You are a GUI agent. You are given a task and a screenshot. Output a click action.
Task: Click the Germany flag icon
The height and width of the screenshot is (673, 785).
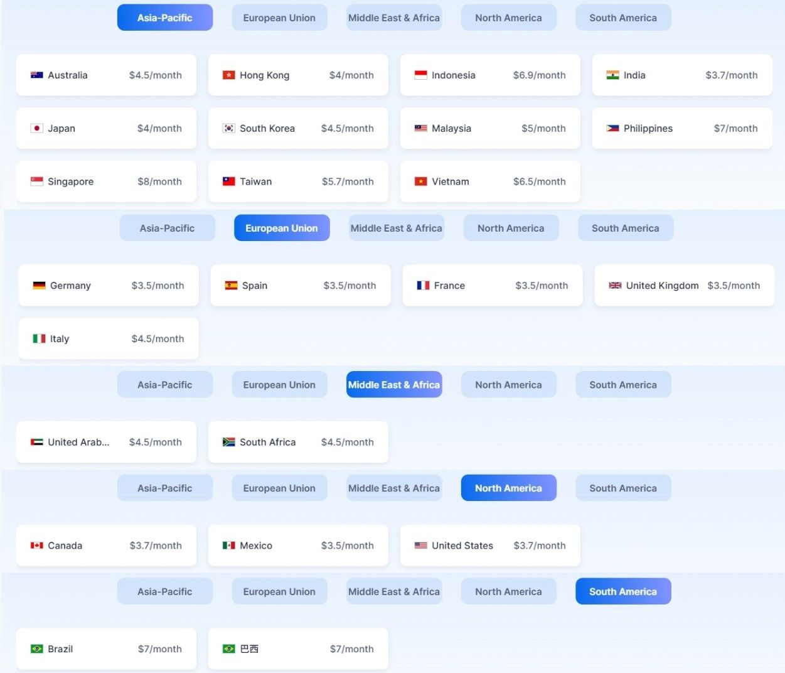point(40,286)
